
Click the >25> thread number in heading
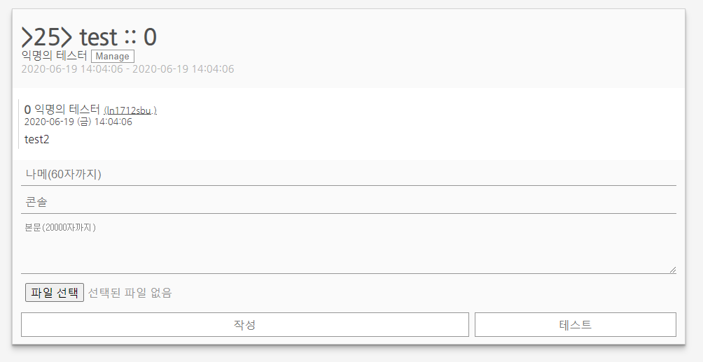point(46,36)
